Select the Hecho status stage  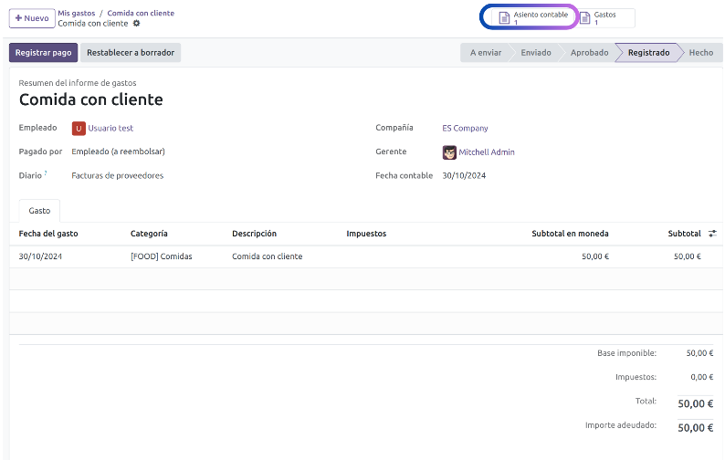701,53
